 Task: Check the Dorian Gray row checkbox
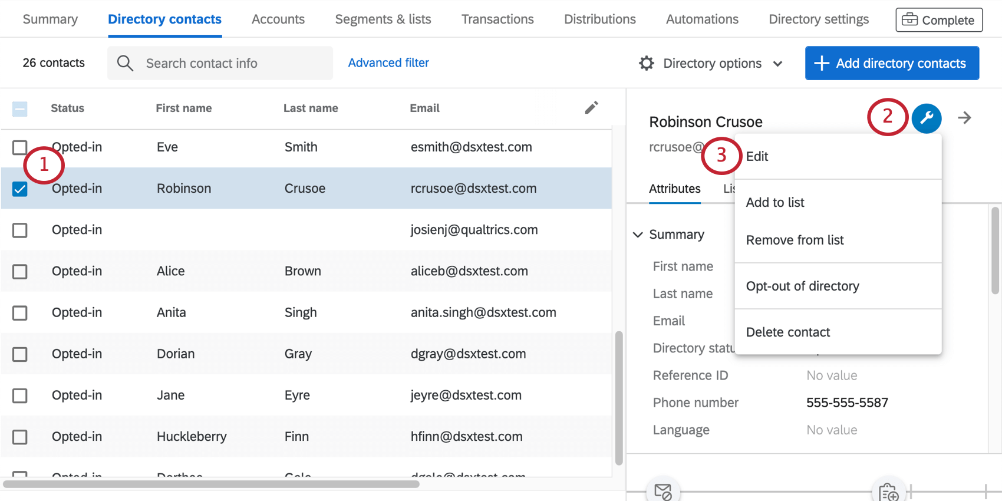[19, 354]
